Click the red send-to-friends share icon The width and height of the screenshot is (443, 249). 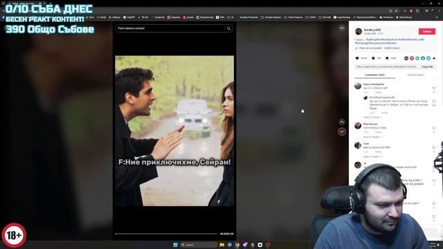click(412, 58)
